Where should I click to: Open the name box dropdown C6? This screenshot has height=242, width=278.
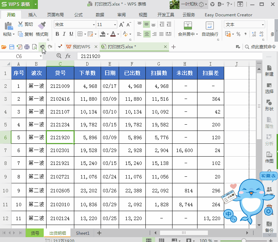[41, 56]
